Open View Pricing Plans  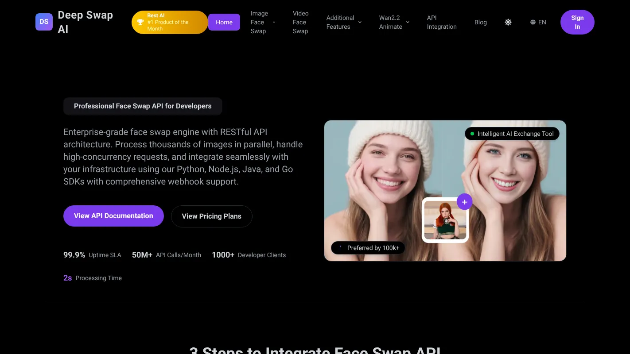coord(211,216)
